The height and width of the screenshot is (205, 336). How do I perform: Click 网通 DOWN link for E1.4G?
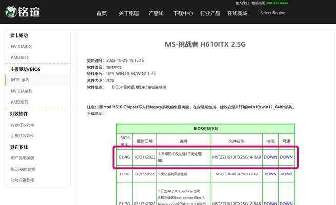(x=286, y=157)
